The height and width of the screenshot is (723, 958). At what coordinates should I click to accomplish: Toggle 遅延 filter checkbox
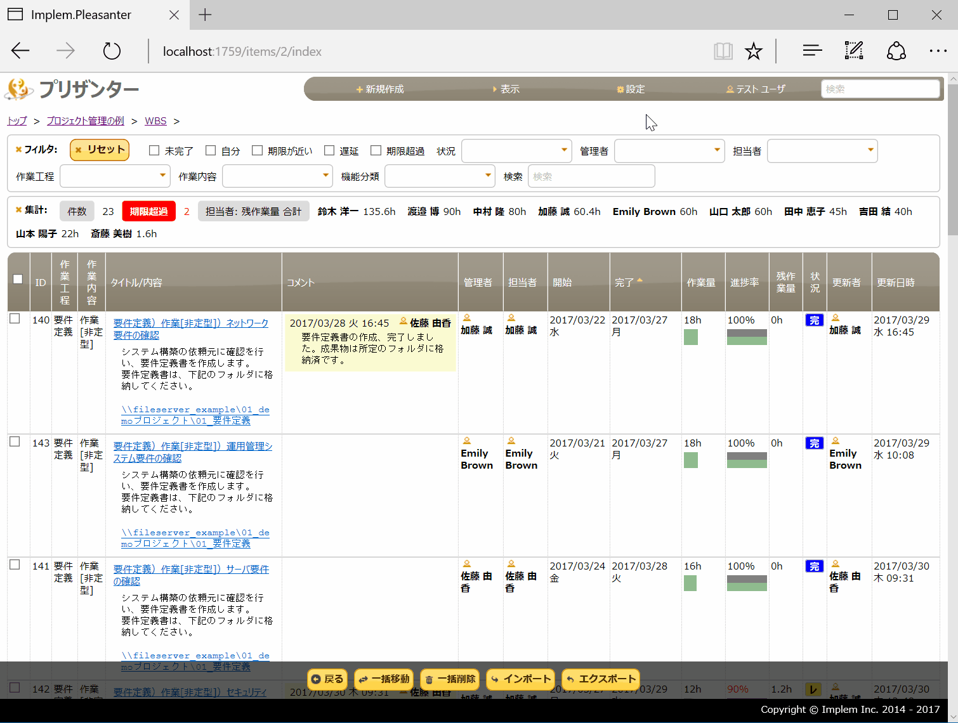[329, 150]
